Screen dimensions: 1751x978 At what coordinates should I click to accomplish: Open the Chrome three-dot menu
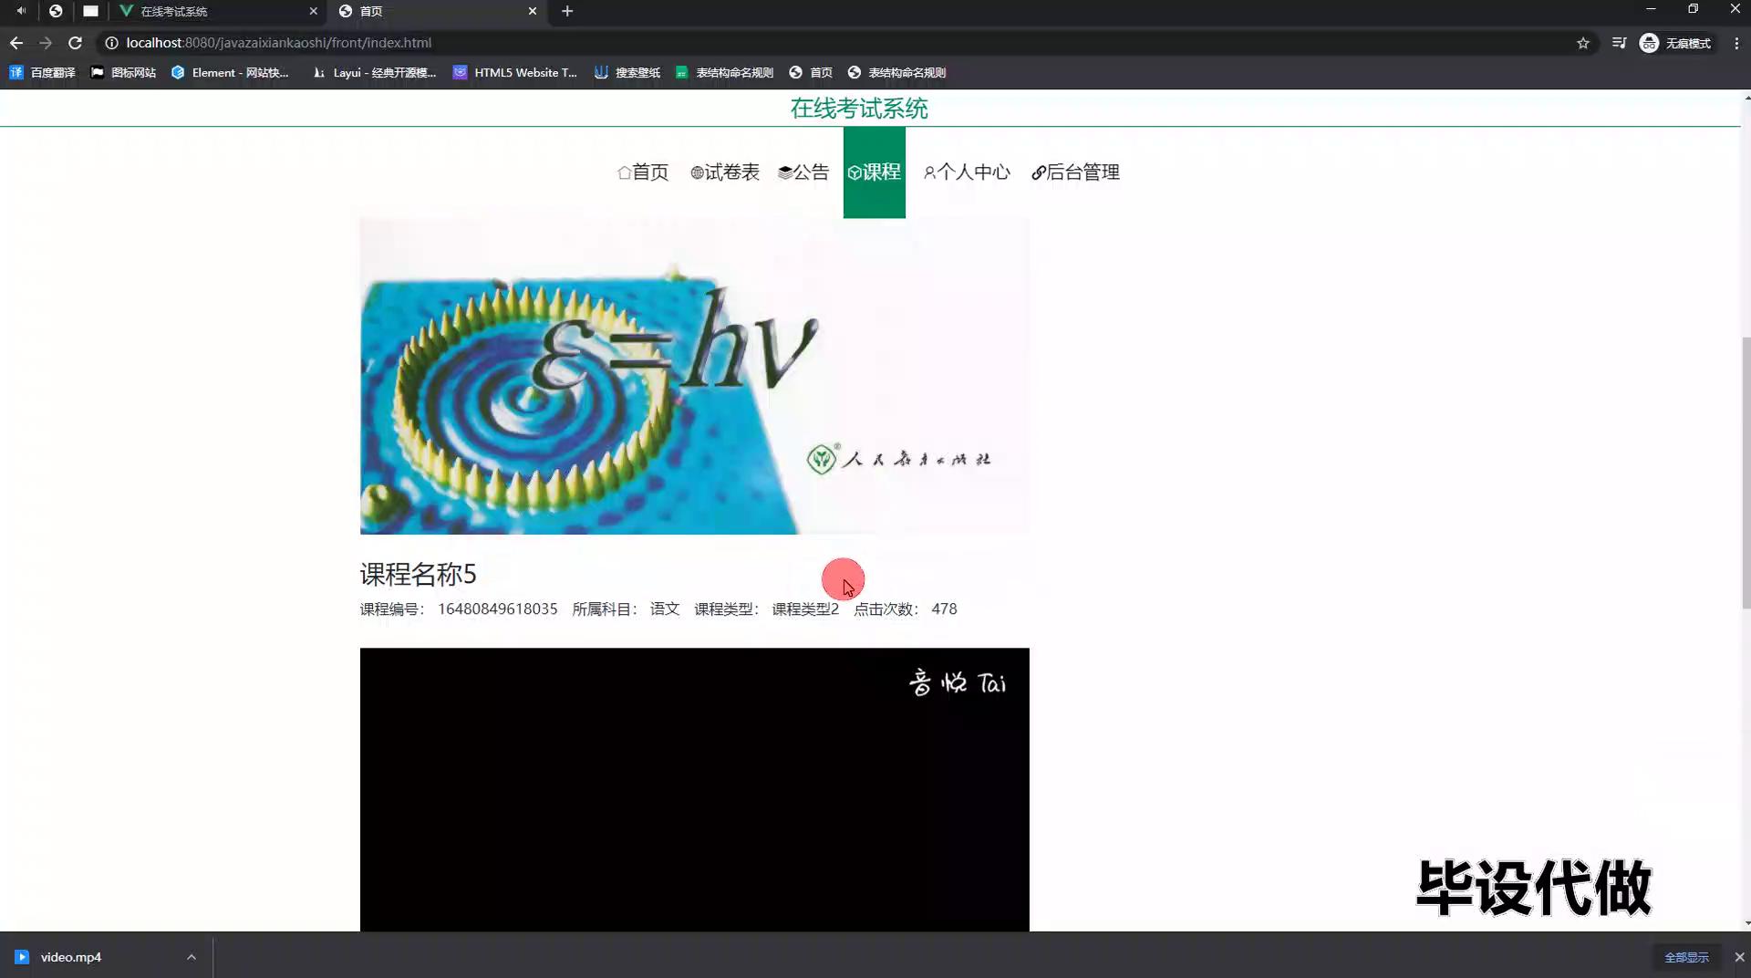coord(1736,43)
